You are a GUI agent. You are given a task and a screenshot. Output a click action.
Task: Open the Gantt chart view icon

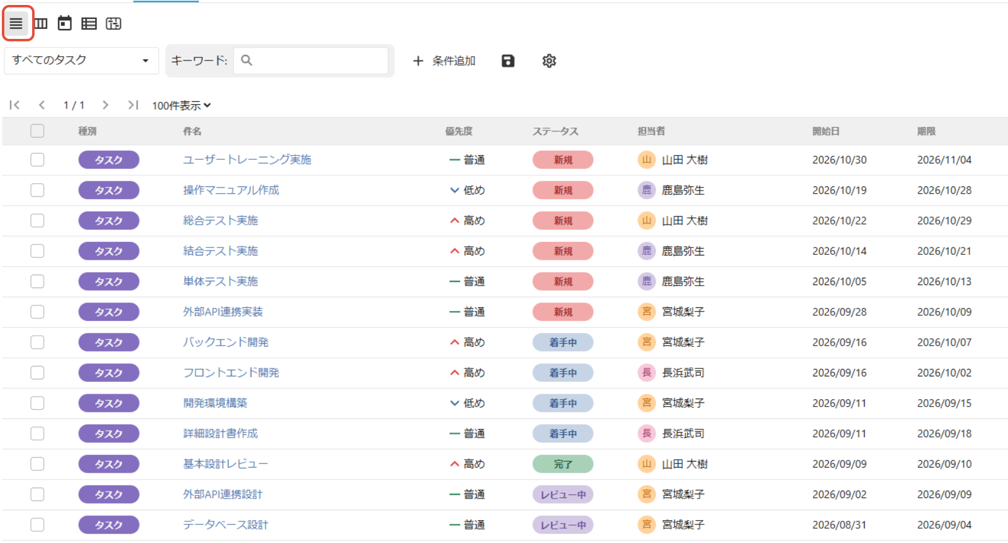pos(114,23)
